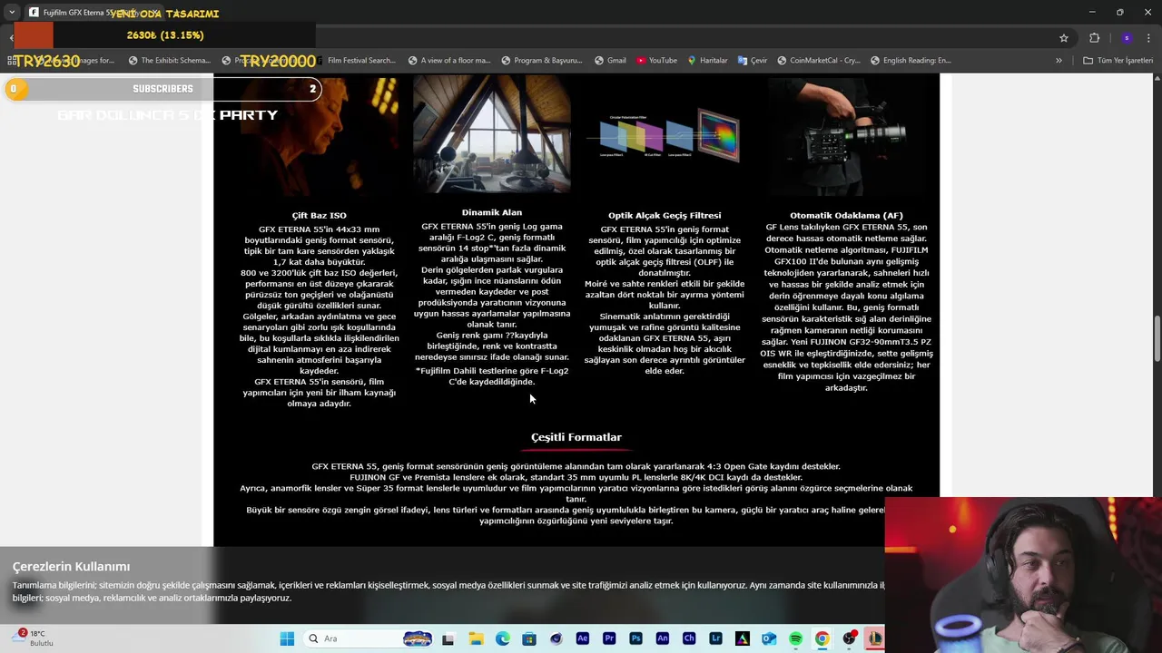Click the Çift Baz ISO heading

[x=320, y=216]
